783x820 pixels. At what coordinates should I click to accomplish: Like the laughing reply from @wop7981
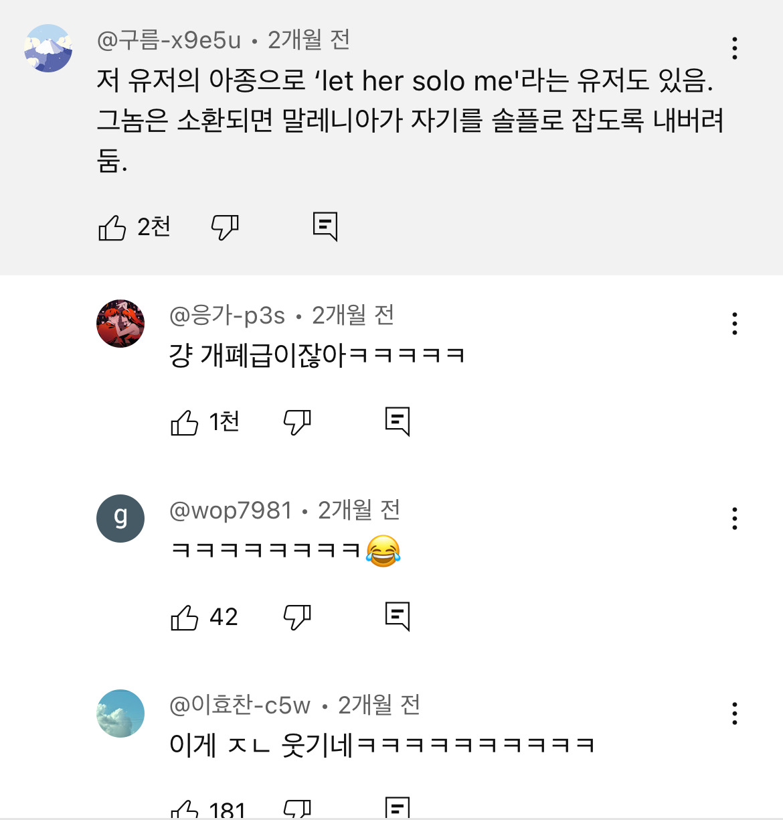[185, 617]
